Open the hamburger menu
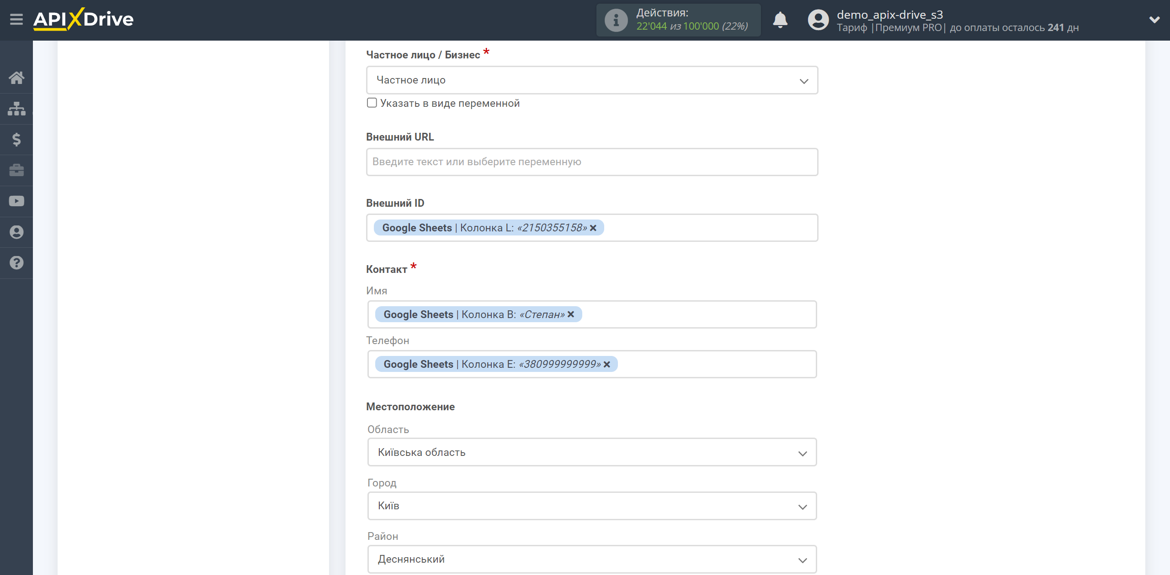The height and width of the screenshot is (575, 1170). (16, 20)
